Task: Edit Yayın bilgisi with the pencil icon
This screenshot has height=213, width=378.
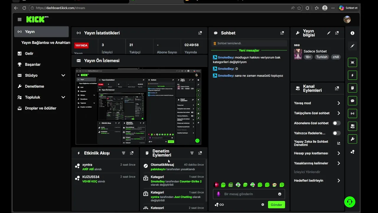Action: click(x=329, y=33)
